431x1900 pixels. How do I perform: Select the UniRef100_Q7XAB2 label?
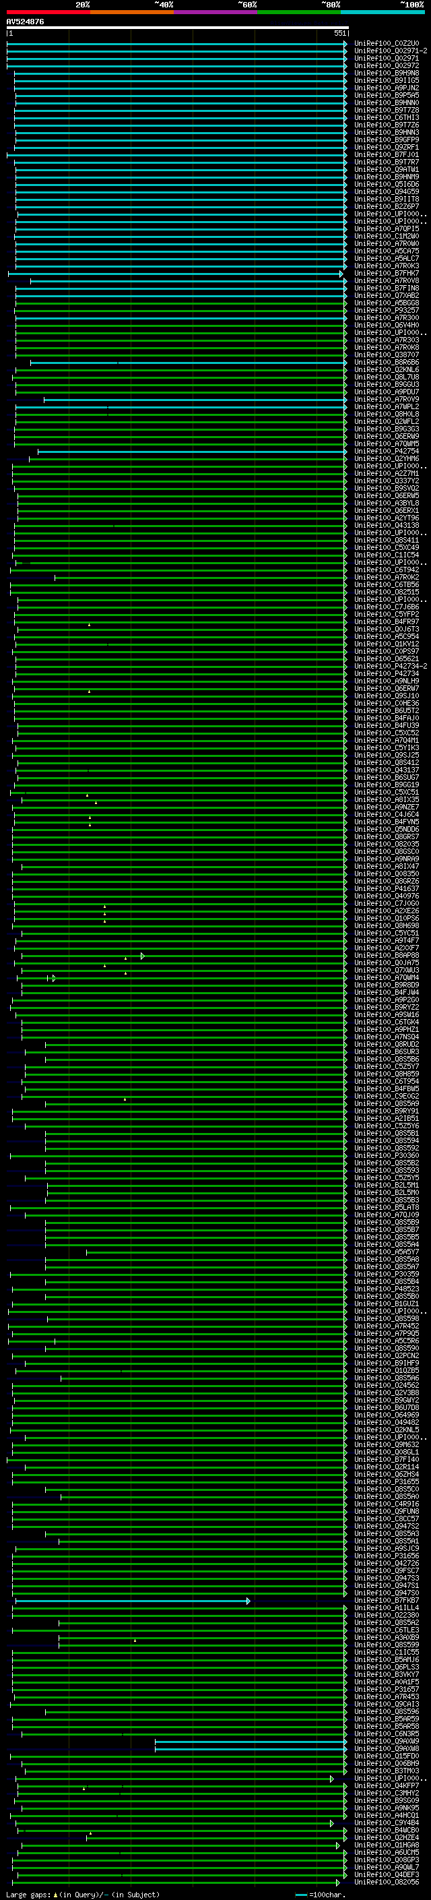pos(386,295)
